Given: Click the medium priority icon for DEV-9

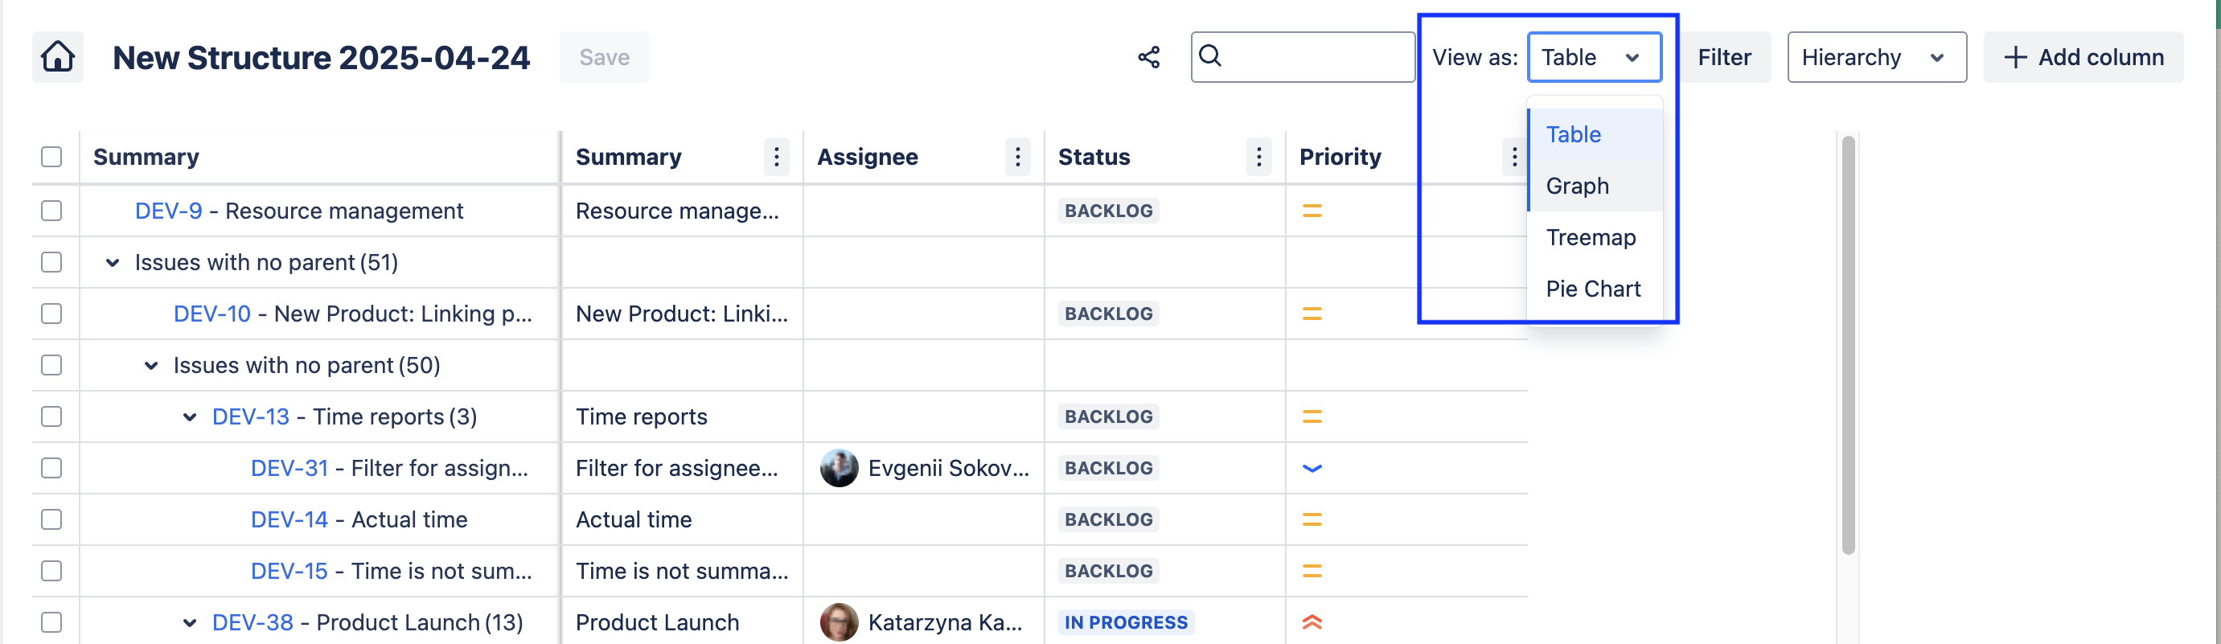Looking at the screenshot, I should pyautogui.click(x=1312, y=211).
